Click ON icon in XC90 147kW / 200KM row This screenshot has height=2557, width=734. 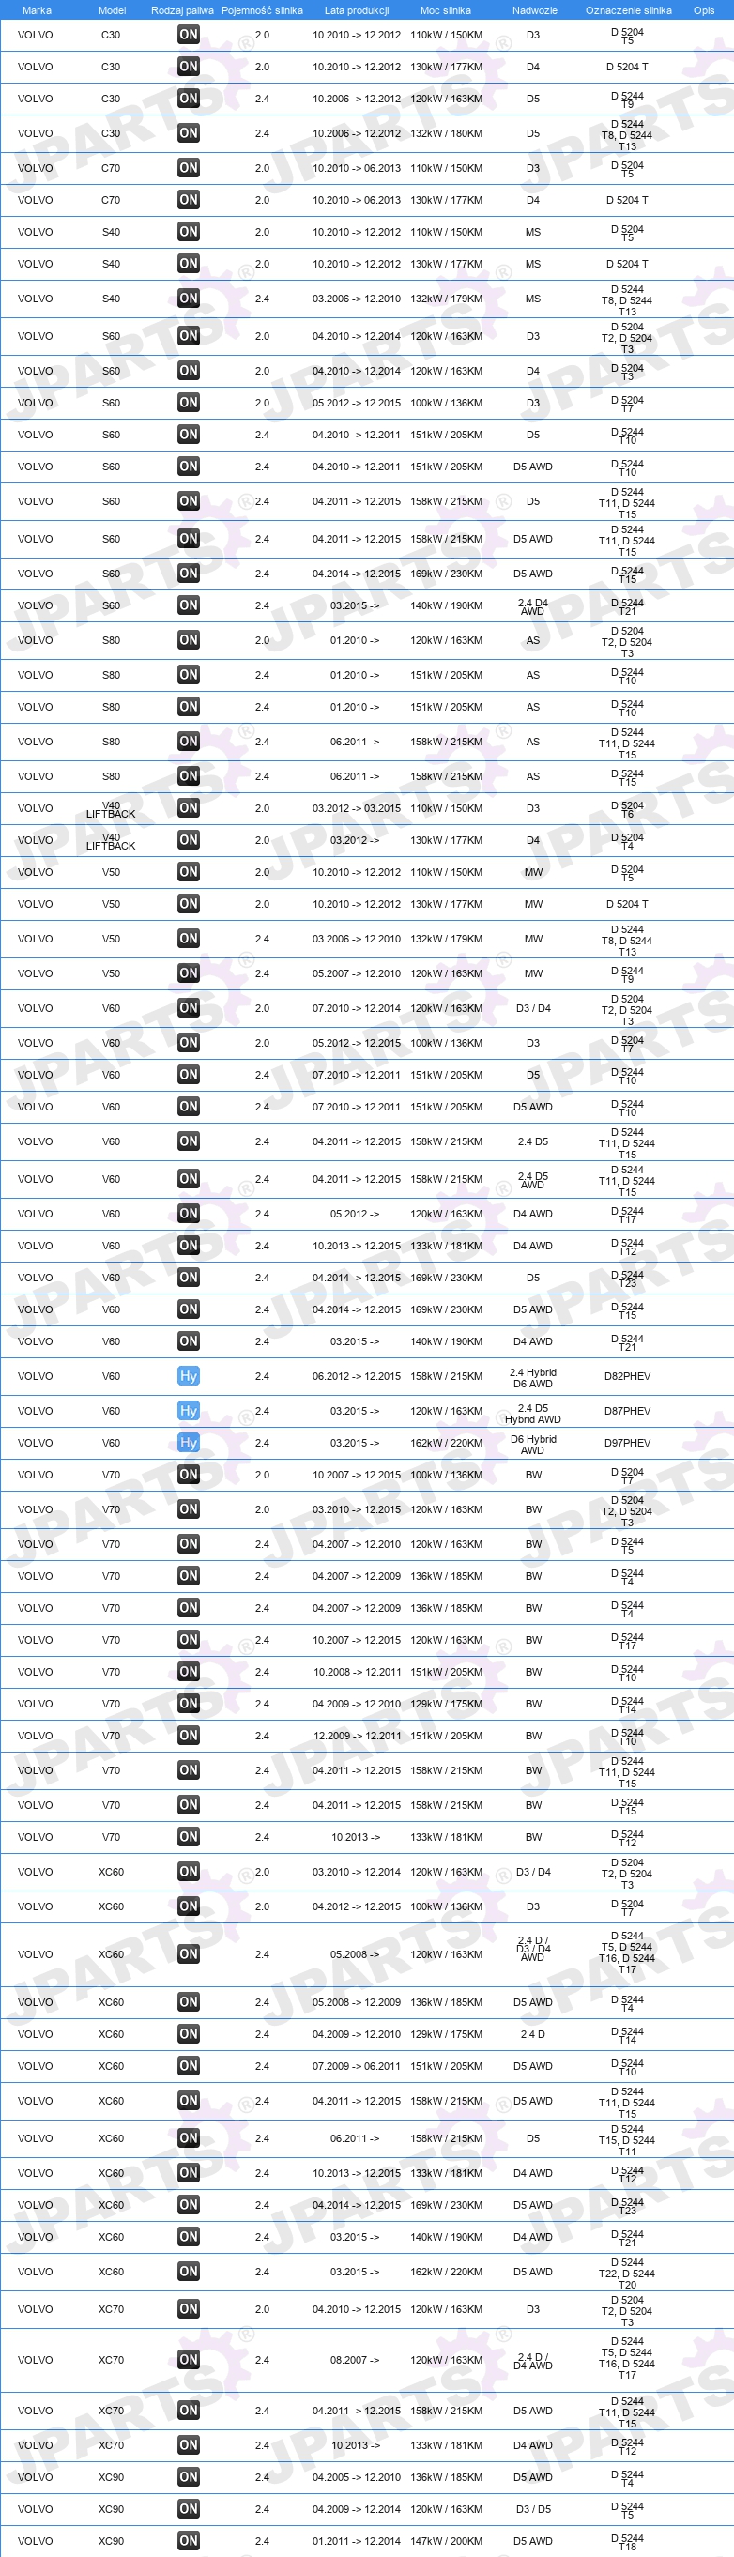(x=189, y=2541)
